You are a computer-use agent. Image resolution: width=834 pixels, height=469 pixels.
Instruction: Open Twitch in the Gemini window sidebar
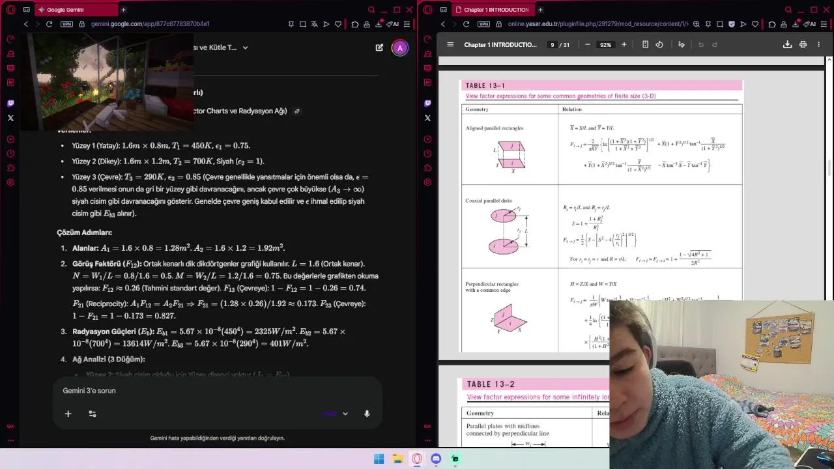pos(10,103)
